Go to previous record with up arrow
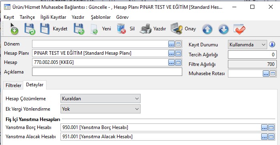280x145 pixels. [207, 29]
